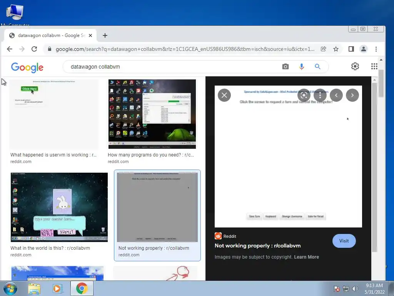Open the Not working properly : r/collabvm title
Image resolution: width=394 pixels, height=296 pixels.
[x=257, y=246]
